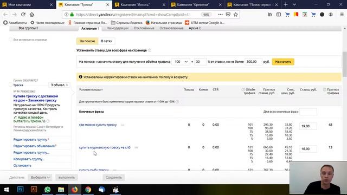The image size is (347, 195).
Task: Open Illustrator from the taskbar
Action: coord(34,190)
